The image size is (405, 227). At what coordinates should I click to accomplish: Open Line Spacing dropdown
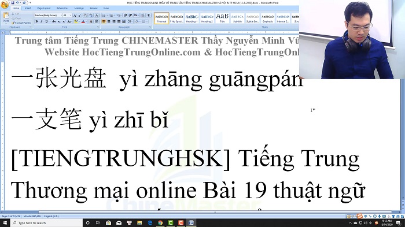(x=130, y=21)
